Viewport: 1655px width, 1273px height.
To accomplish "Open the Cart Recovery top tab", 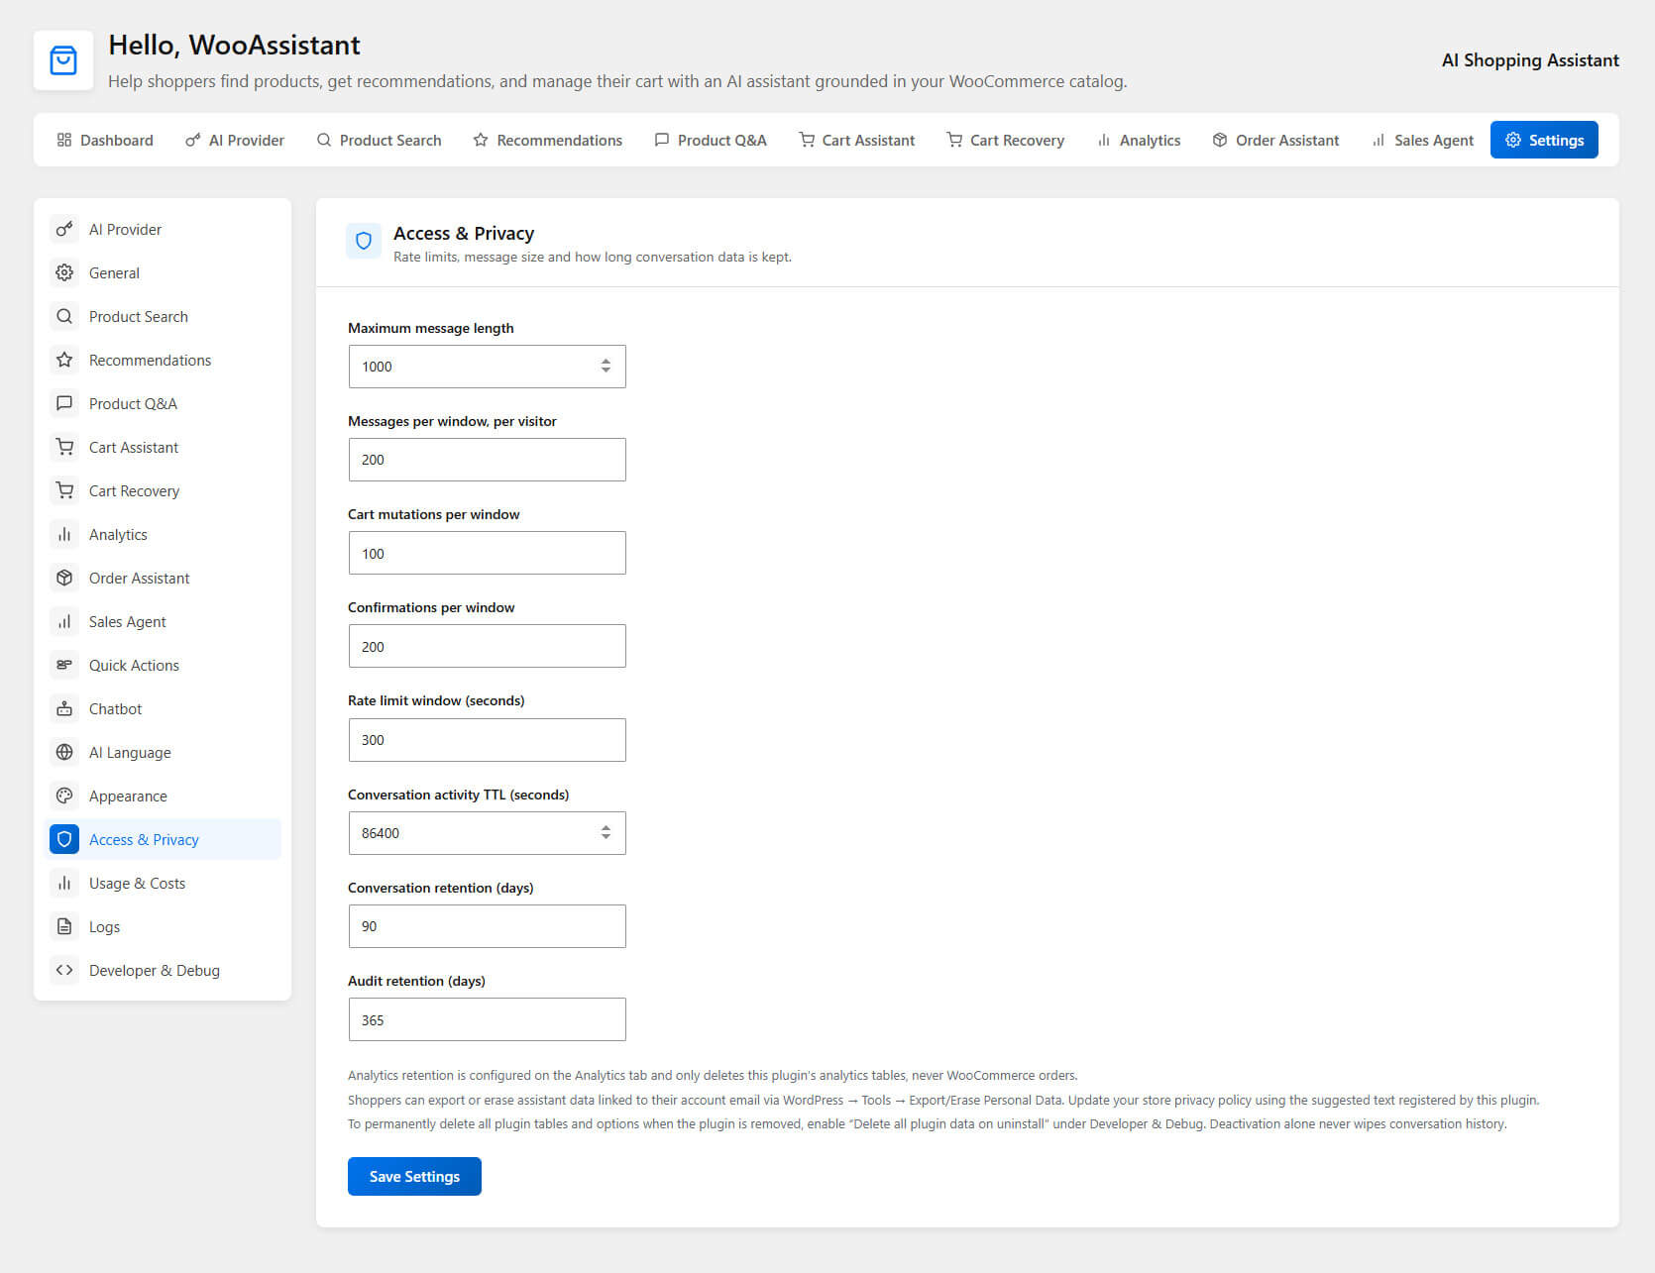I will [x=1006, y=141].
